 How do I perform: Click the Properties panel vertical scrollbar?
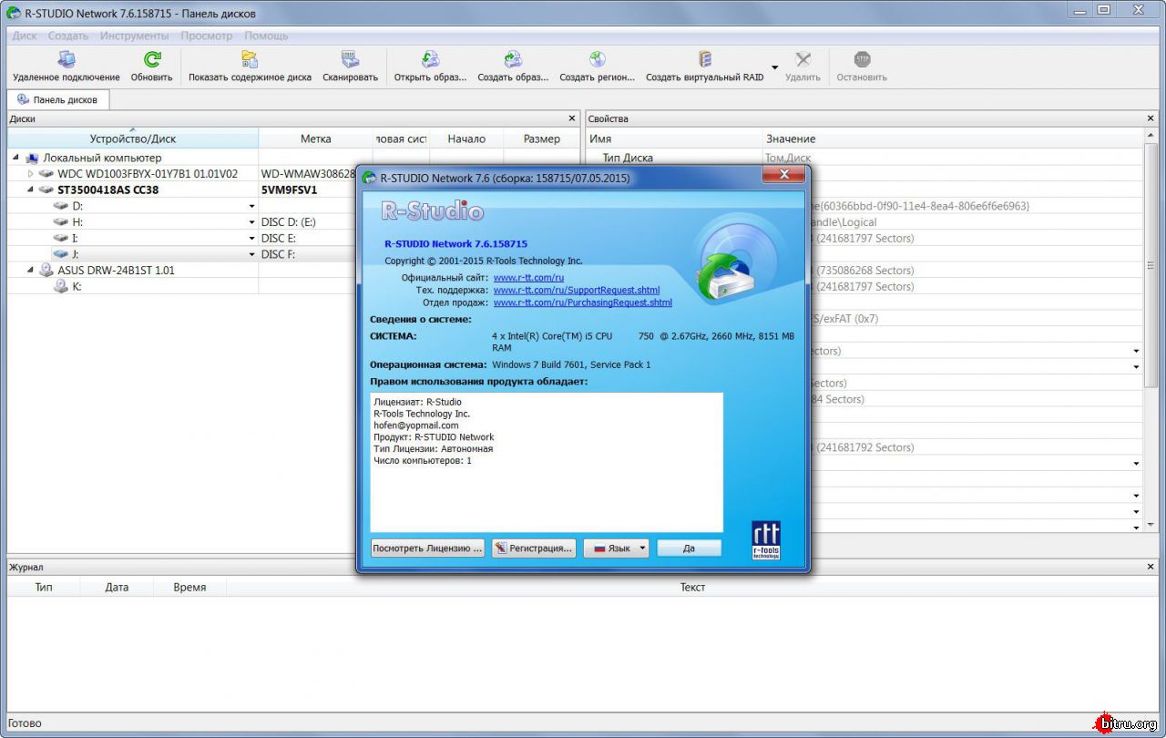1150,267
